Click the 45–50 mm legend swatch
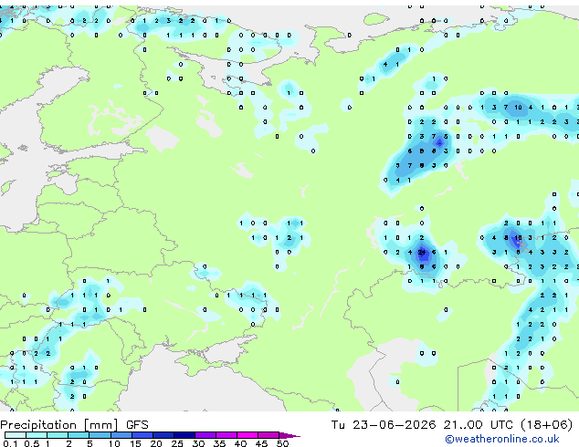Image resolution: width=579 pixels, height=447 pixels. 268,435
